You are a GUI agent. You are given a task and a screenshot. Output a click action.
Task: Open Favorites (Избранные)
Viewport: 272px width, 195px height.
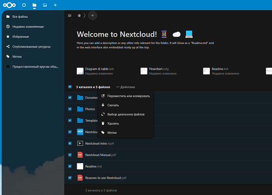pyautogui.click(x=33, y=37)
